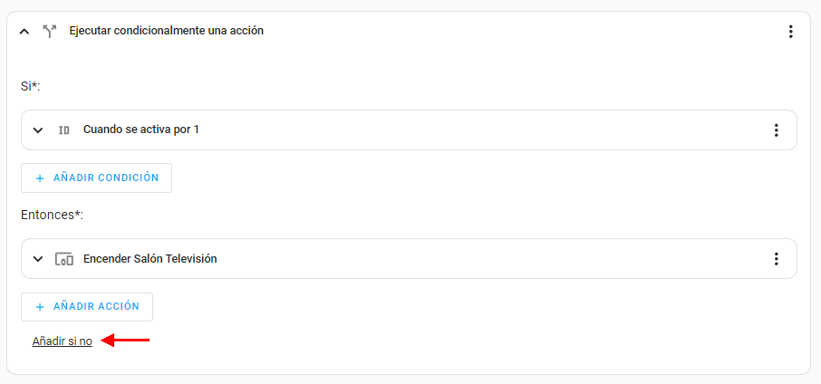Click the trigger ID condition icon
Image resolution: width=821 pixels, height=384 pixels.
pyautogui.click(x=63, y=130)
